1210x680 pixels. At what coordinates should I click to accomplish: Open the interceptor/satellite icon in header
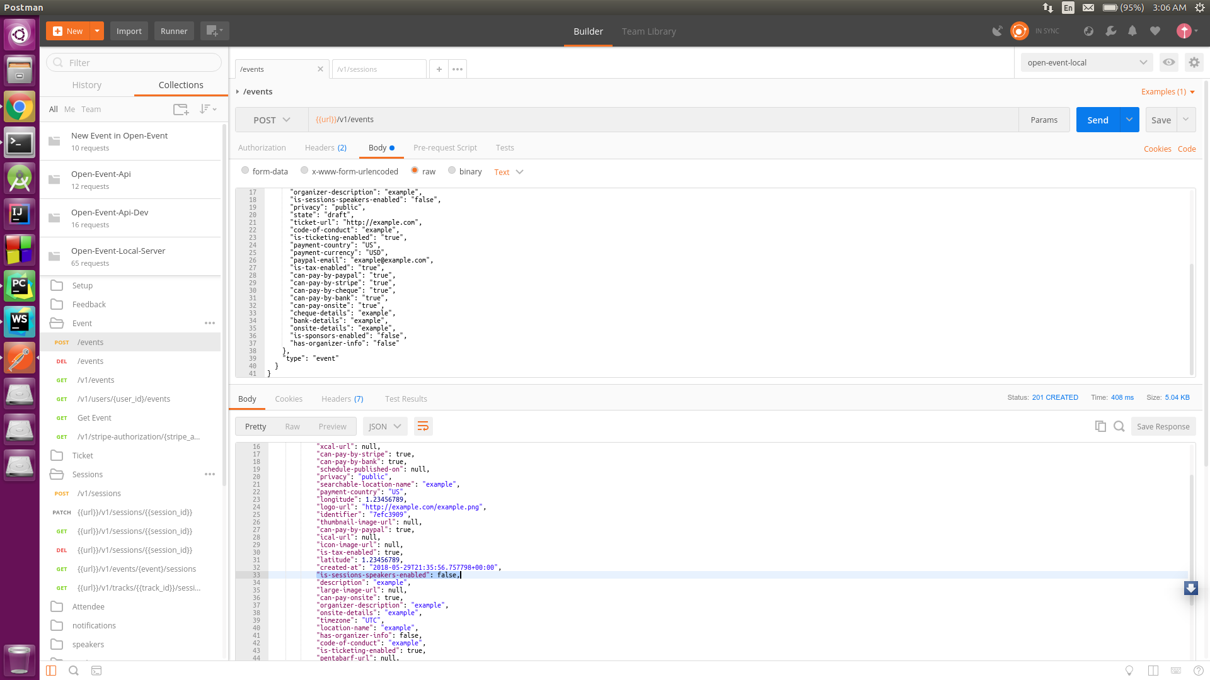(997, 31)
